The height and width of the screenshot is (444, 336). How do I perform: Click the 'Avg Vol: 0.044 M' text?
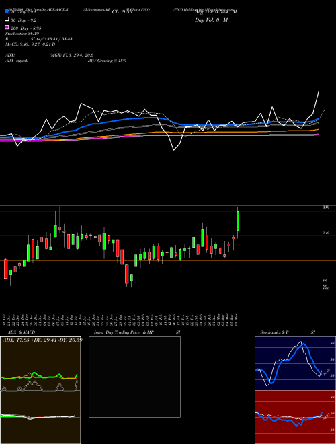click(216, 12)
